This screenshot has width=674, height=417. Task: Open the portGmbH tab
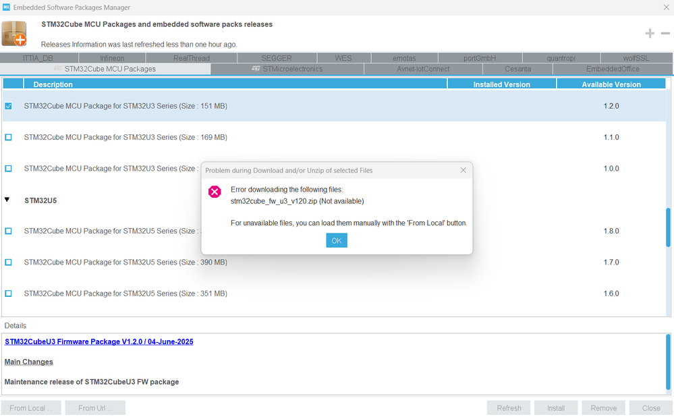point(480,58)
